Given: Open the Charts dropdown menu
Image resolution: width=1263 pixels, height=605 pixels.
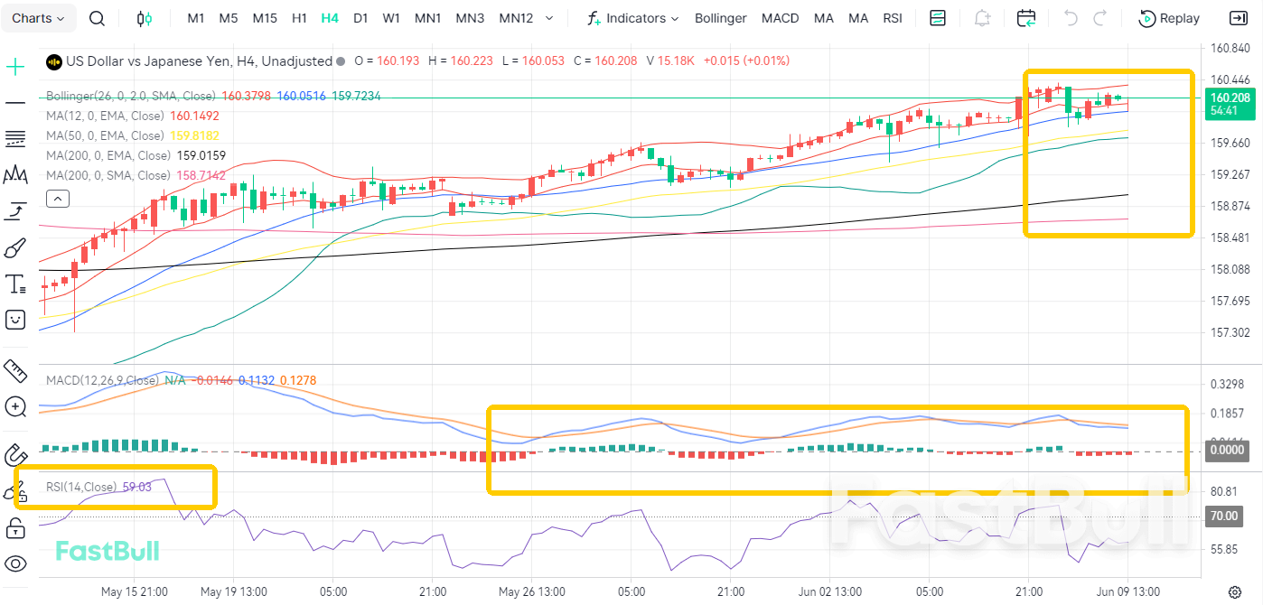Looking at the screenshot, I should click(x=38, y=18).
